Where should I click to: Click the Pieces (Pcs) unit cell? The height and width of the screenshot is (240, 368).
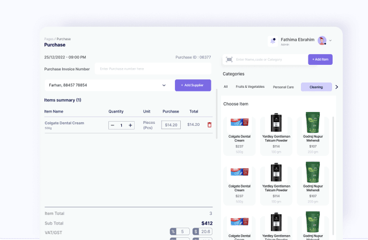[x=149, y=125]
